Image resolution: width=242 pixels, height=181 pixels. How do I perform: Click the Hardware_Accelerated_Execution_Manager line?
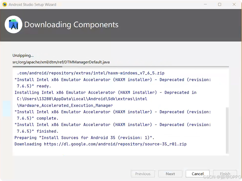coord(65,105)
